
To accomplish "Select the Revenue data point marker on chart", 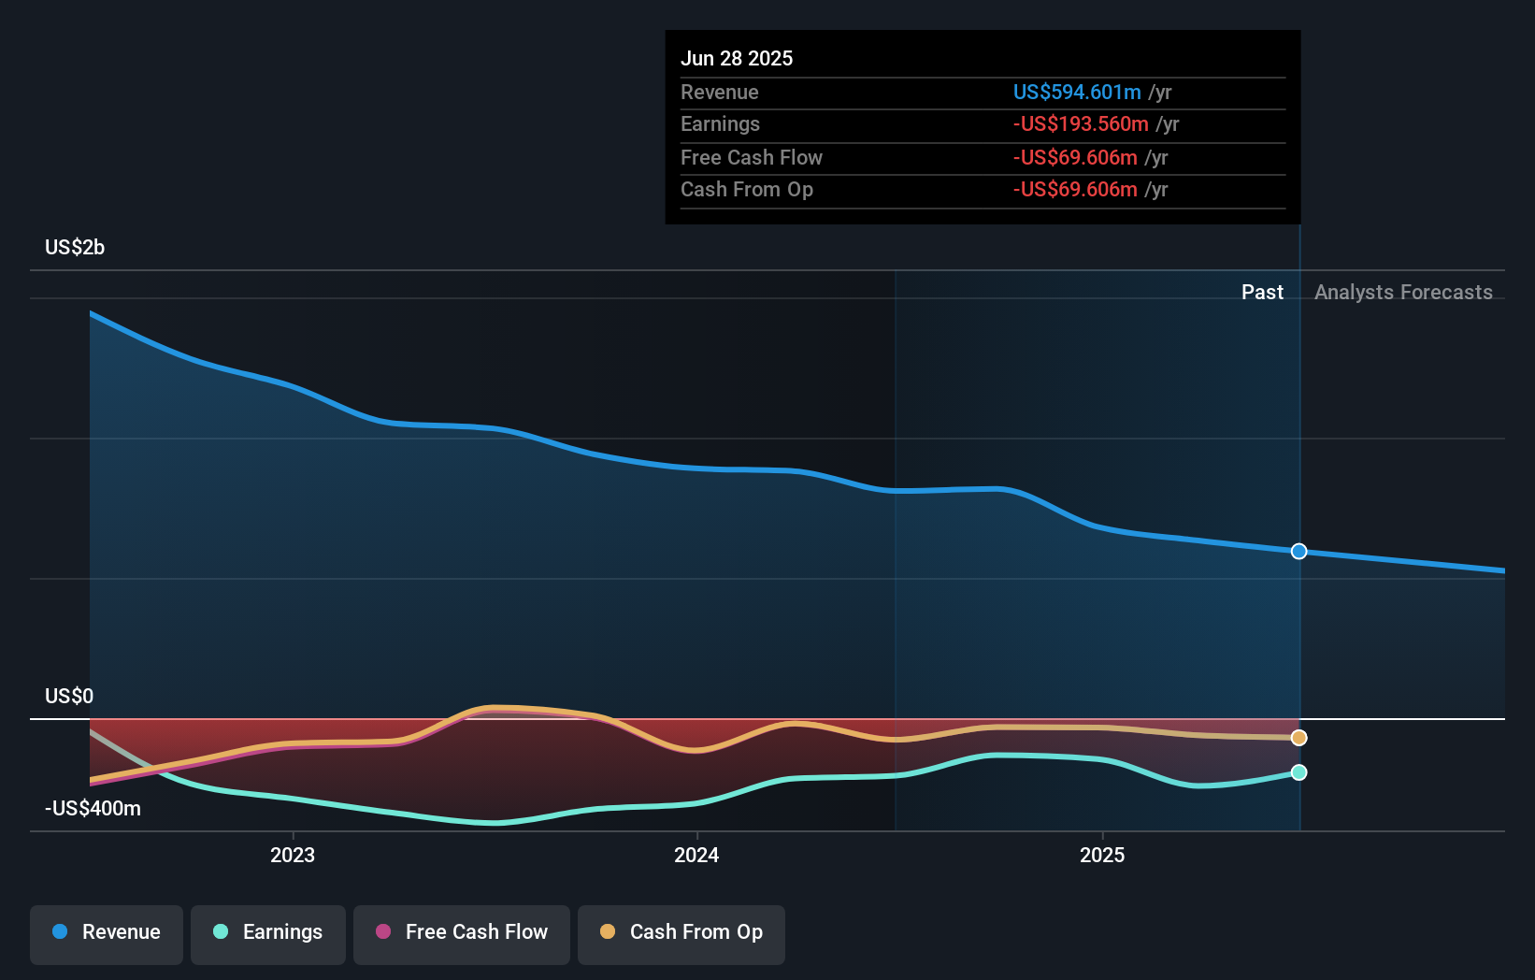I will tap(1298, 551).
